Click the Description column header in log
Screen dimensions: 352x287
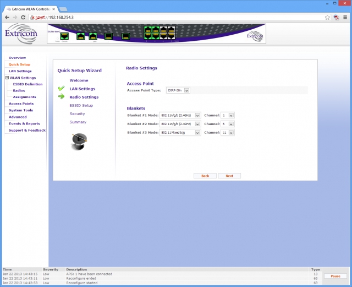76,269
